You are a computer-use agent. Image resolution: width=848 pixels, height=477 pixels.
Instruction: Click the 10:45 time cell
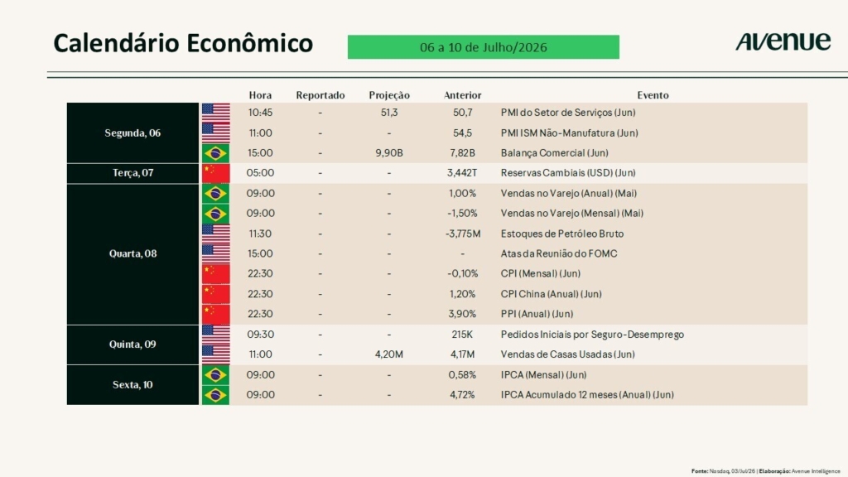[x=260, y=113]
